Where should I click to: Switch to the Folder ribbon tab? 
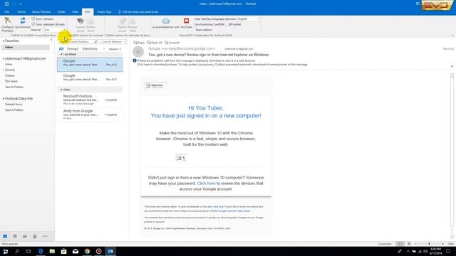pyautogui.click(x=61, y=12)
